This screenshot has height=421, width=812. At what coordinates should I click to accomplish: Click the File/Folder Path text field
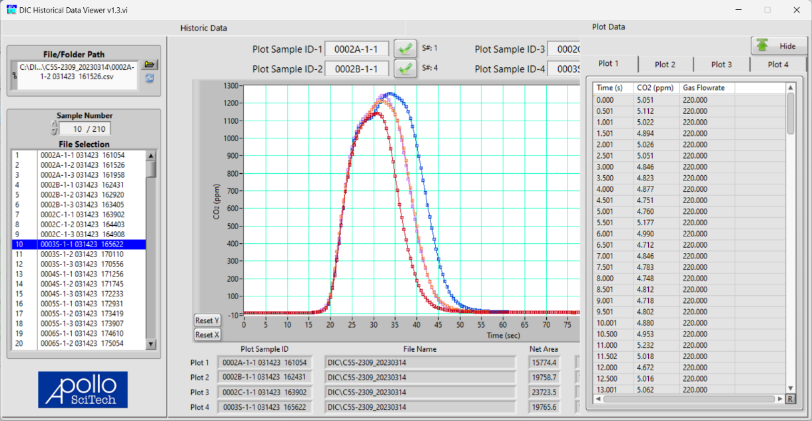[x=79, y=75]
